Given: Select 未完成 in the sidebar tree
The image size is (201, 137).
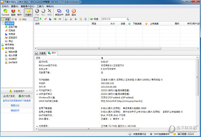Looking at the screenshot, I should point(12,34).
